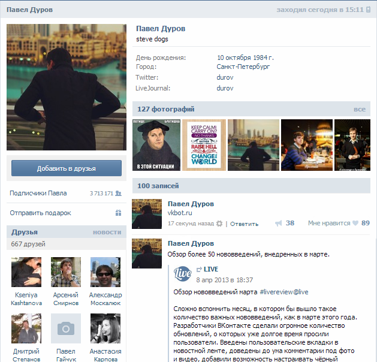The height and width of the screenshot is (362, 377).
Task: Click the vkbot.ru link in the post
Action: coord(180,213)
